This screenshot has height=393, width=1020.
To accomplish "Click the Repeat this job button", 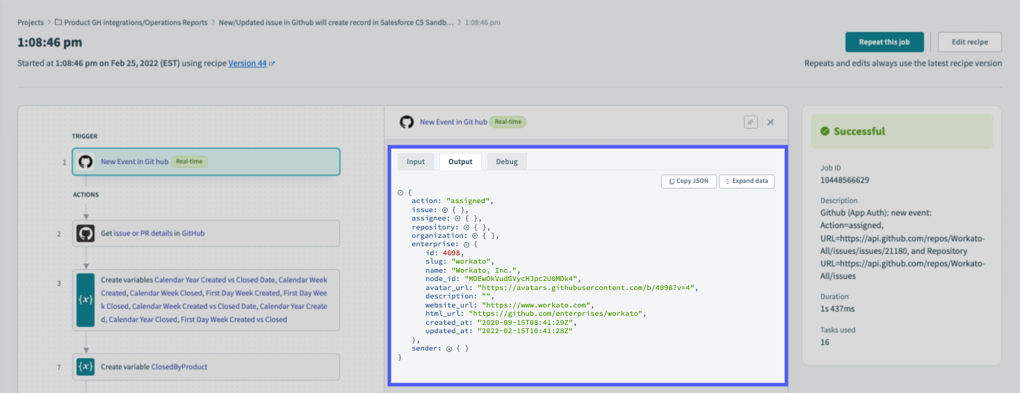I will (x=884, y=42).
